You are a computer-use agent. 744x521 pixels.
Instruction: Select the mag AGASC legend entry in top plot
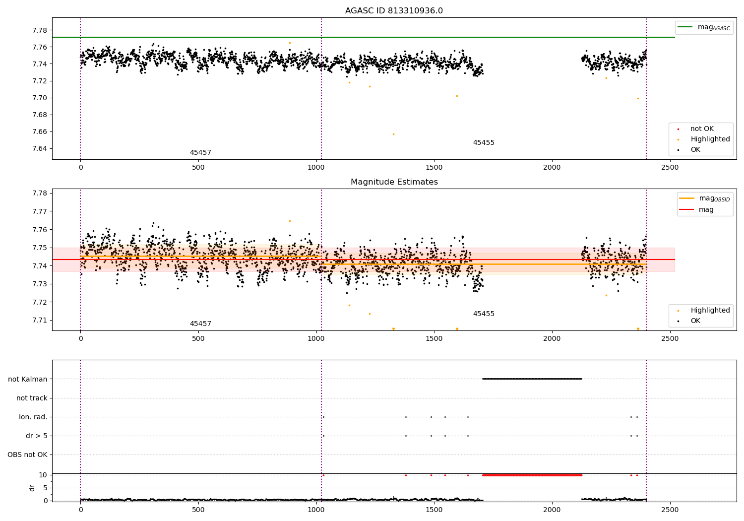(704, 27)
